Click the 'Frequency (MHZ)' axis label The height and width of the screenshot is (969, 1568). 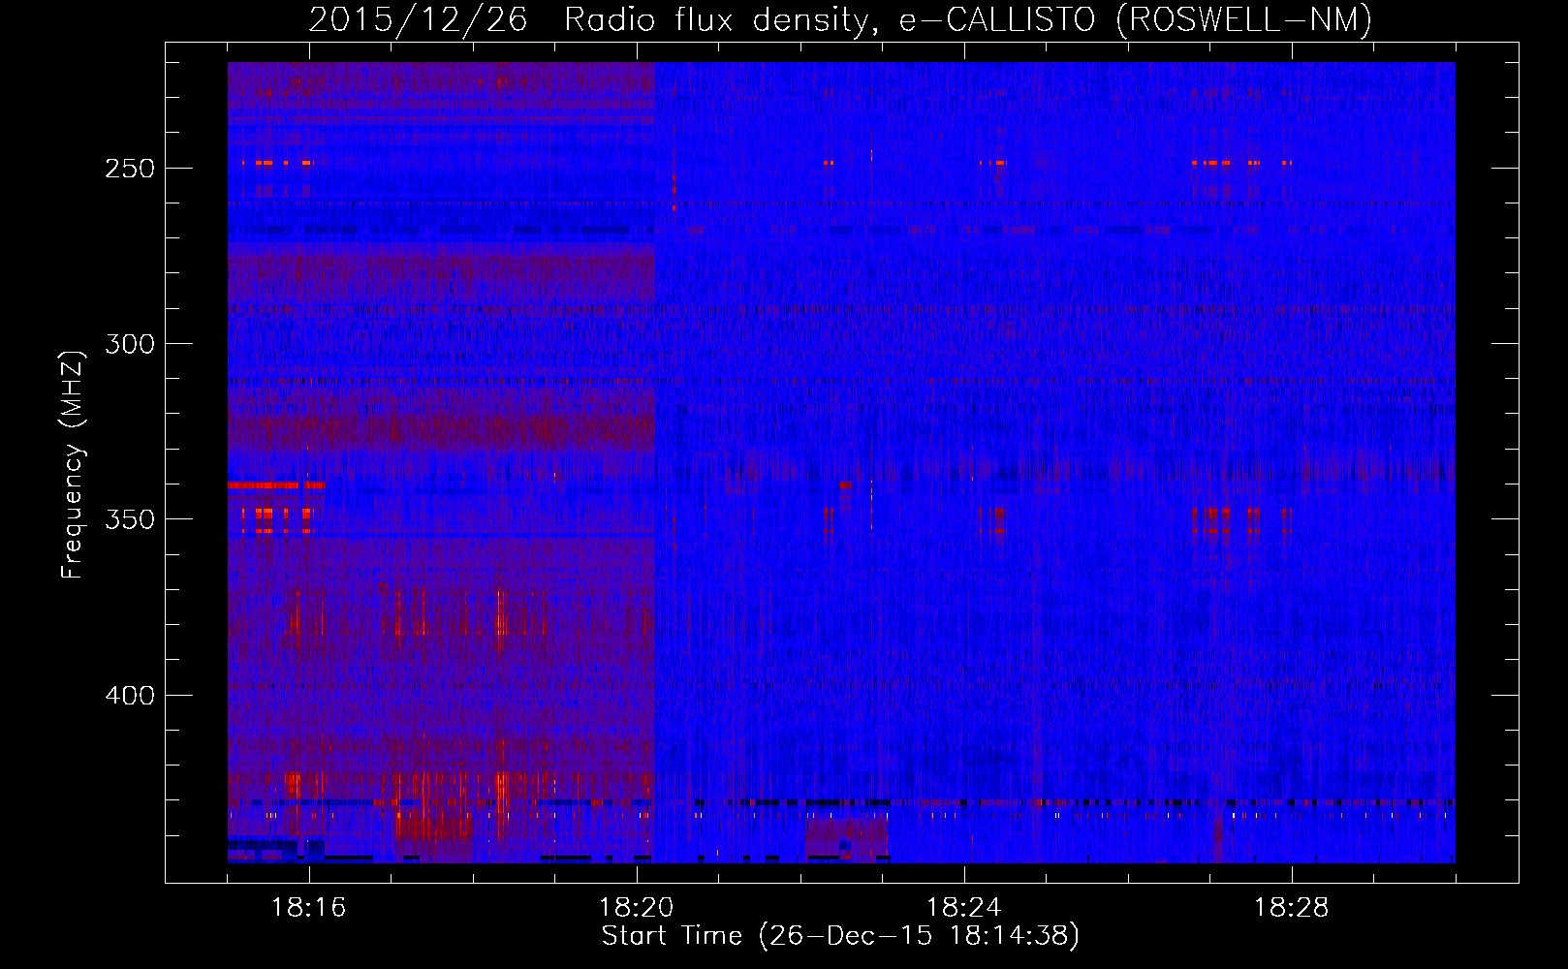point(73,463)
